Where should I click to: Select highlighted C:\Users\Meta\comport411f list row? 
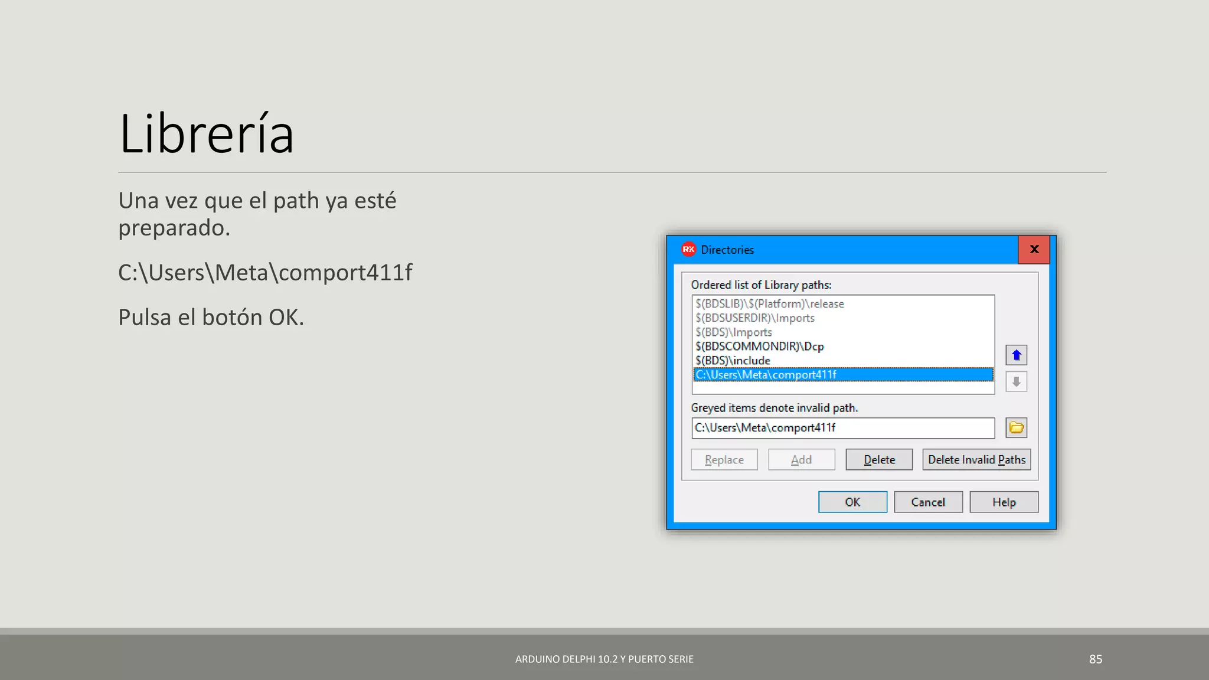pyautogui.click(x=843, y=374)
